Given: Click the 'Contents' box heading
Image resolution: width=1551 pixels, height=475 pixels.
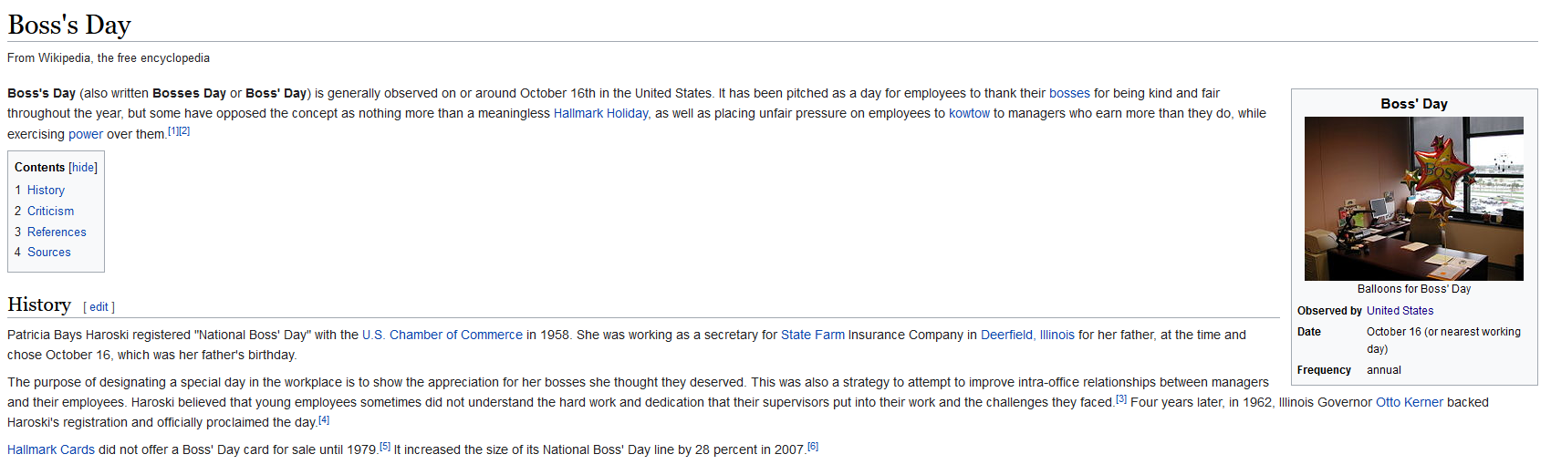Looking at the screenshot, I should pyautogui.click(x=39, y=168).
